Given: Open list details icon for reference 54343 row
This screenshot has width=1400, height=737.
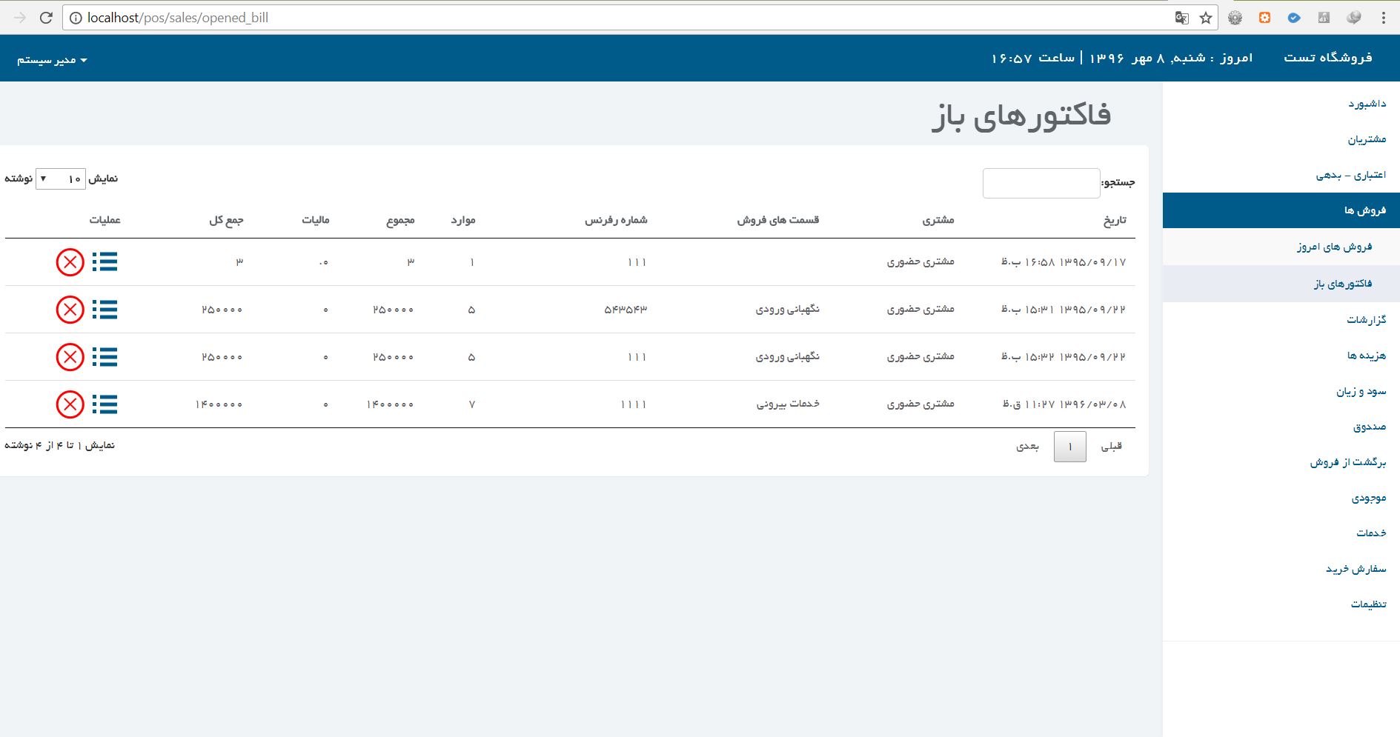Looking at the screenshot, I should [x=104, y=310].
